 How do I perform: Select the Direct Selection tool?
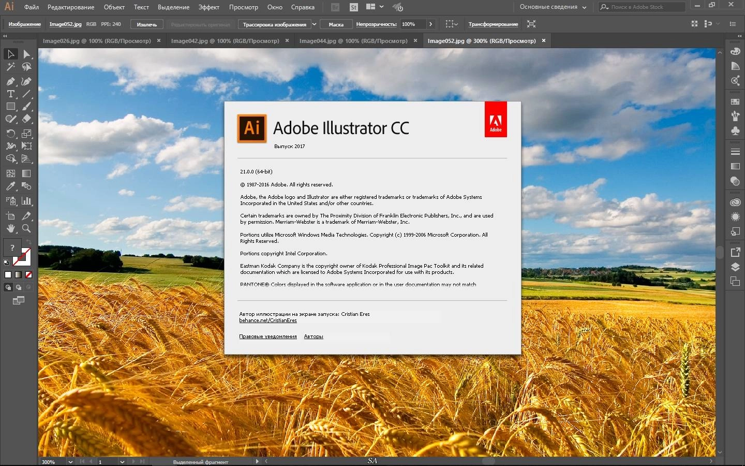pyautogui.click(x=26, y=54)
